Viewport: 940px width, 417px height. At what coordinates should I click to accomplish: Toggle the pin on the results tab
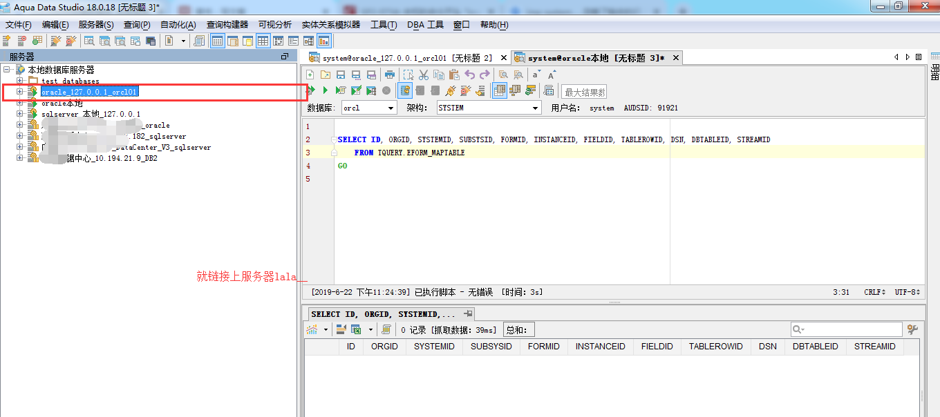469,313
